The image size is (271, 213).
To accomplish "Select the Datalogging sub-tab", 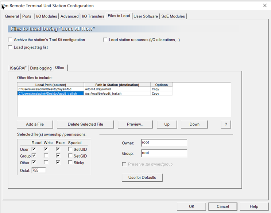I will [x=41, y=68].
